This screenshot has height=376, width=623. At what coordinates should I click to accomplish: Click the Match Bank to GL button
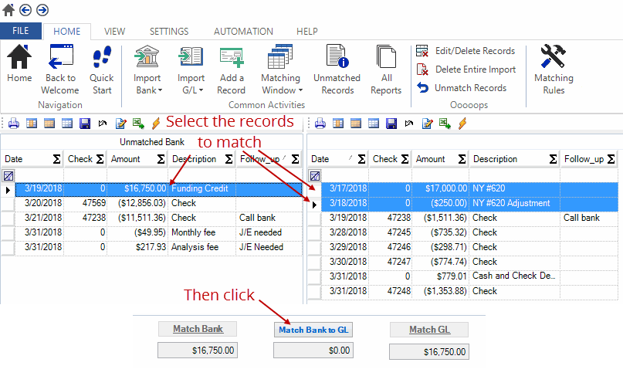point(313,330)
